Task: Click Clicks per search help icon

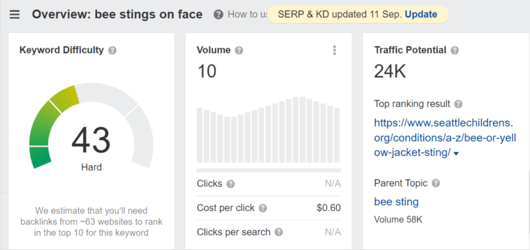Action: point(278,232)
